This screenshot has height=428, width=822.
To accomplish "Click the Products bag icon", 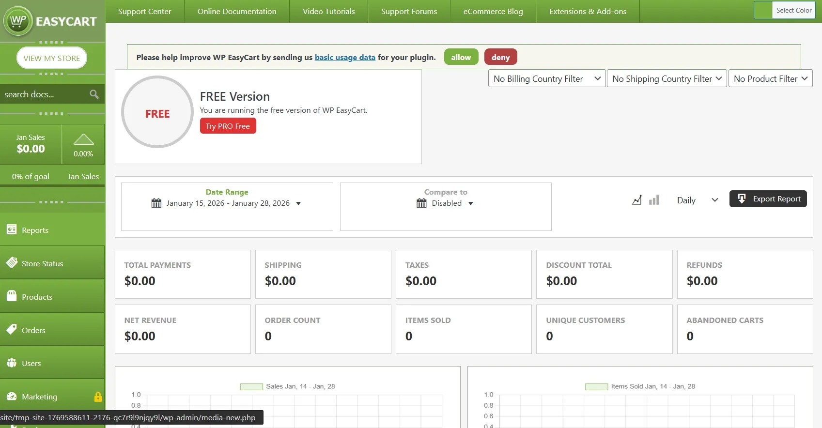I will coord(12,296).
